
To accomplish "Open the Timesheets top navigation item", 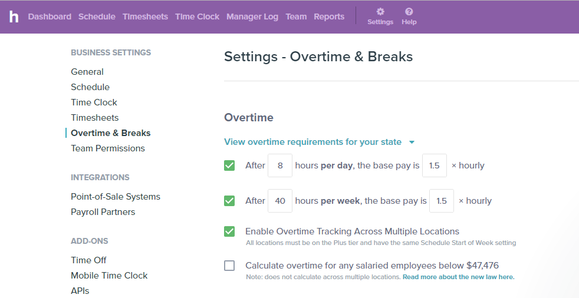I will point(145,16).
